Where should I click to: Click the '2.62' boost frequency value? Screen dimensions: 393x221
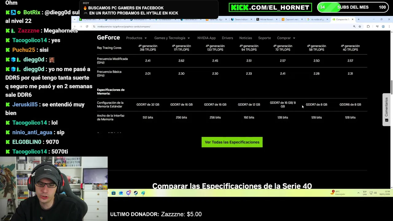tap(181, 61)
